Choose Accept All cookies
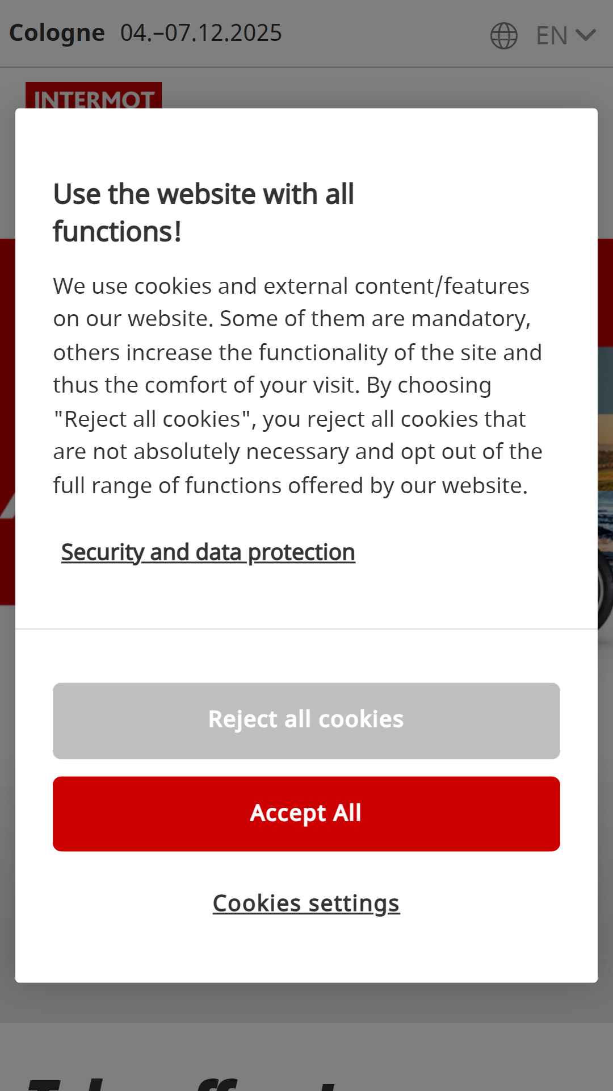Screen dimensions: 613x1091 (306, 814)
